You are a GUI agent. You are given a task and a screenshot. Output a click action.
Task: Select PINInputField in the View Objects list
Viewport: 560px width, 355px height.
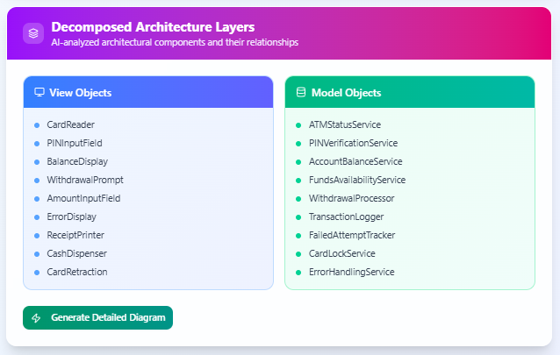pyautogui.click(x=75, y=143)
